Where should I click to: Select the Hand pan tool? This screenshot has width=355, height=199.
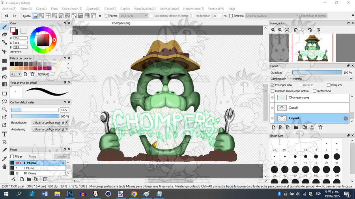coord(4,167)
